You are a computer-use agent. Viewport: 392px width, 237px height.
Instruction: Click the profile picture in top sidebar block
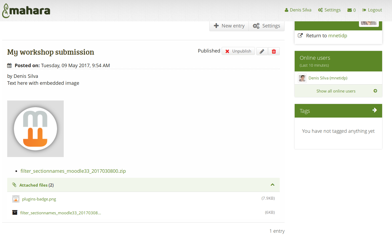pos(369,23)
